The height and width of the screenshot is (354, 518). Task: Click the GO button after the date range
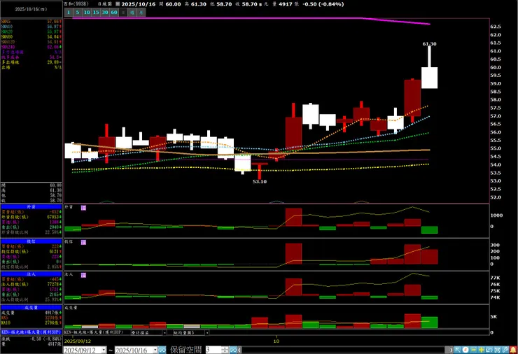pos(162,350)
